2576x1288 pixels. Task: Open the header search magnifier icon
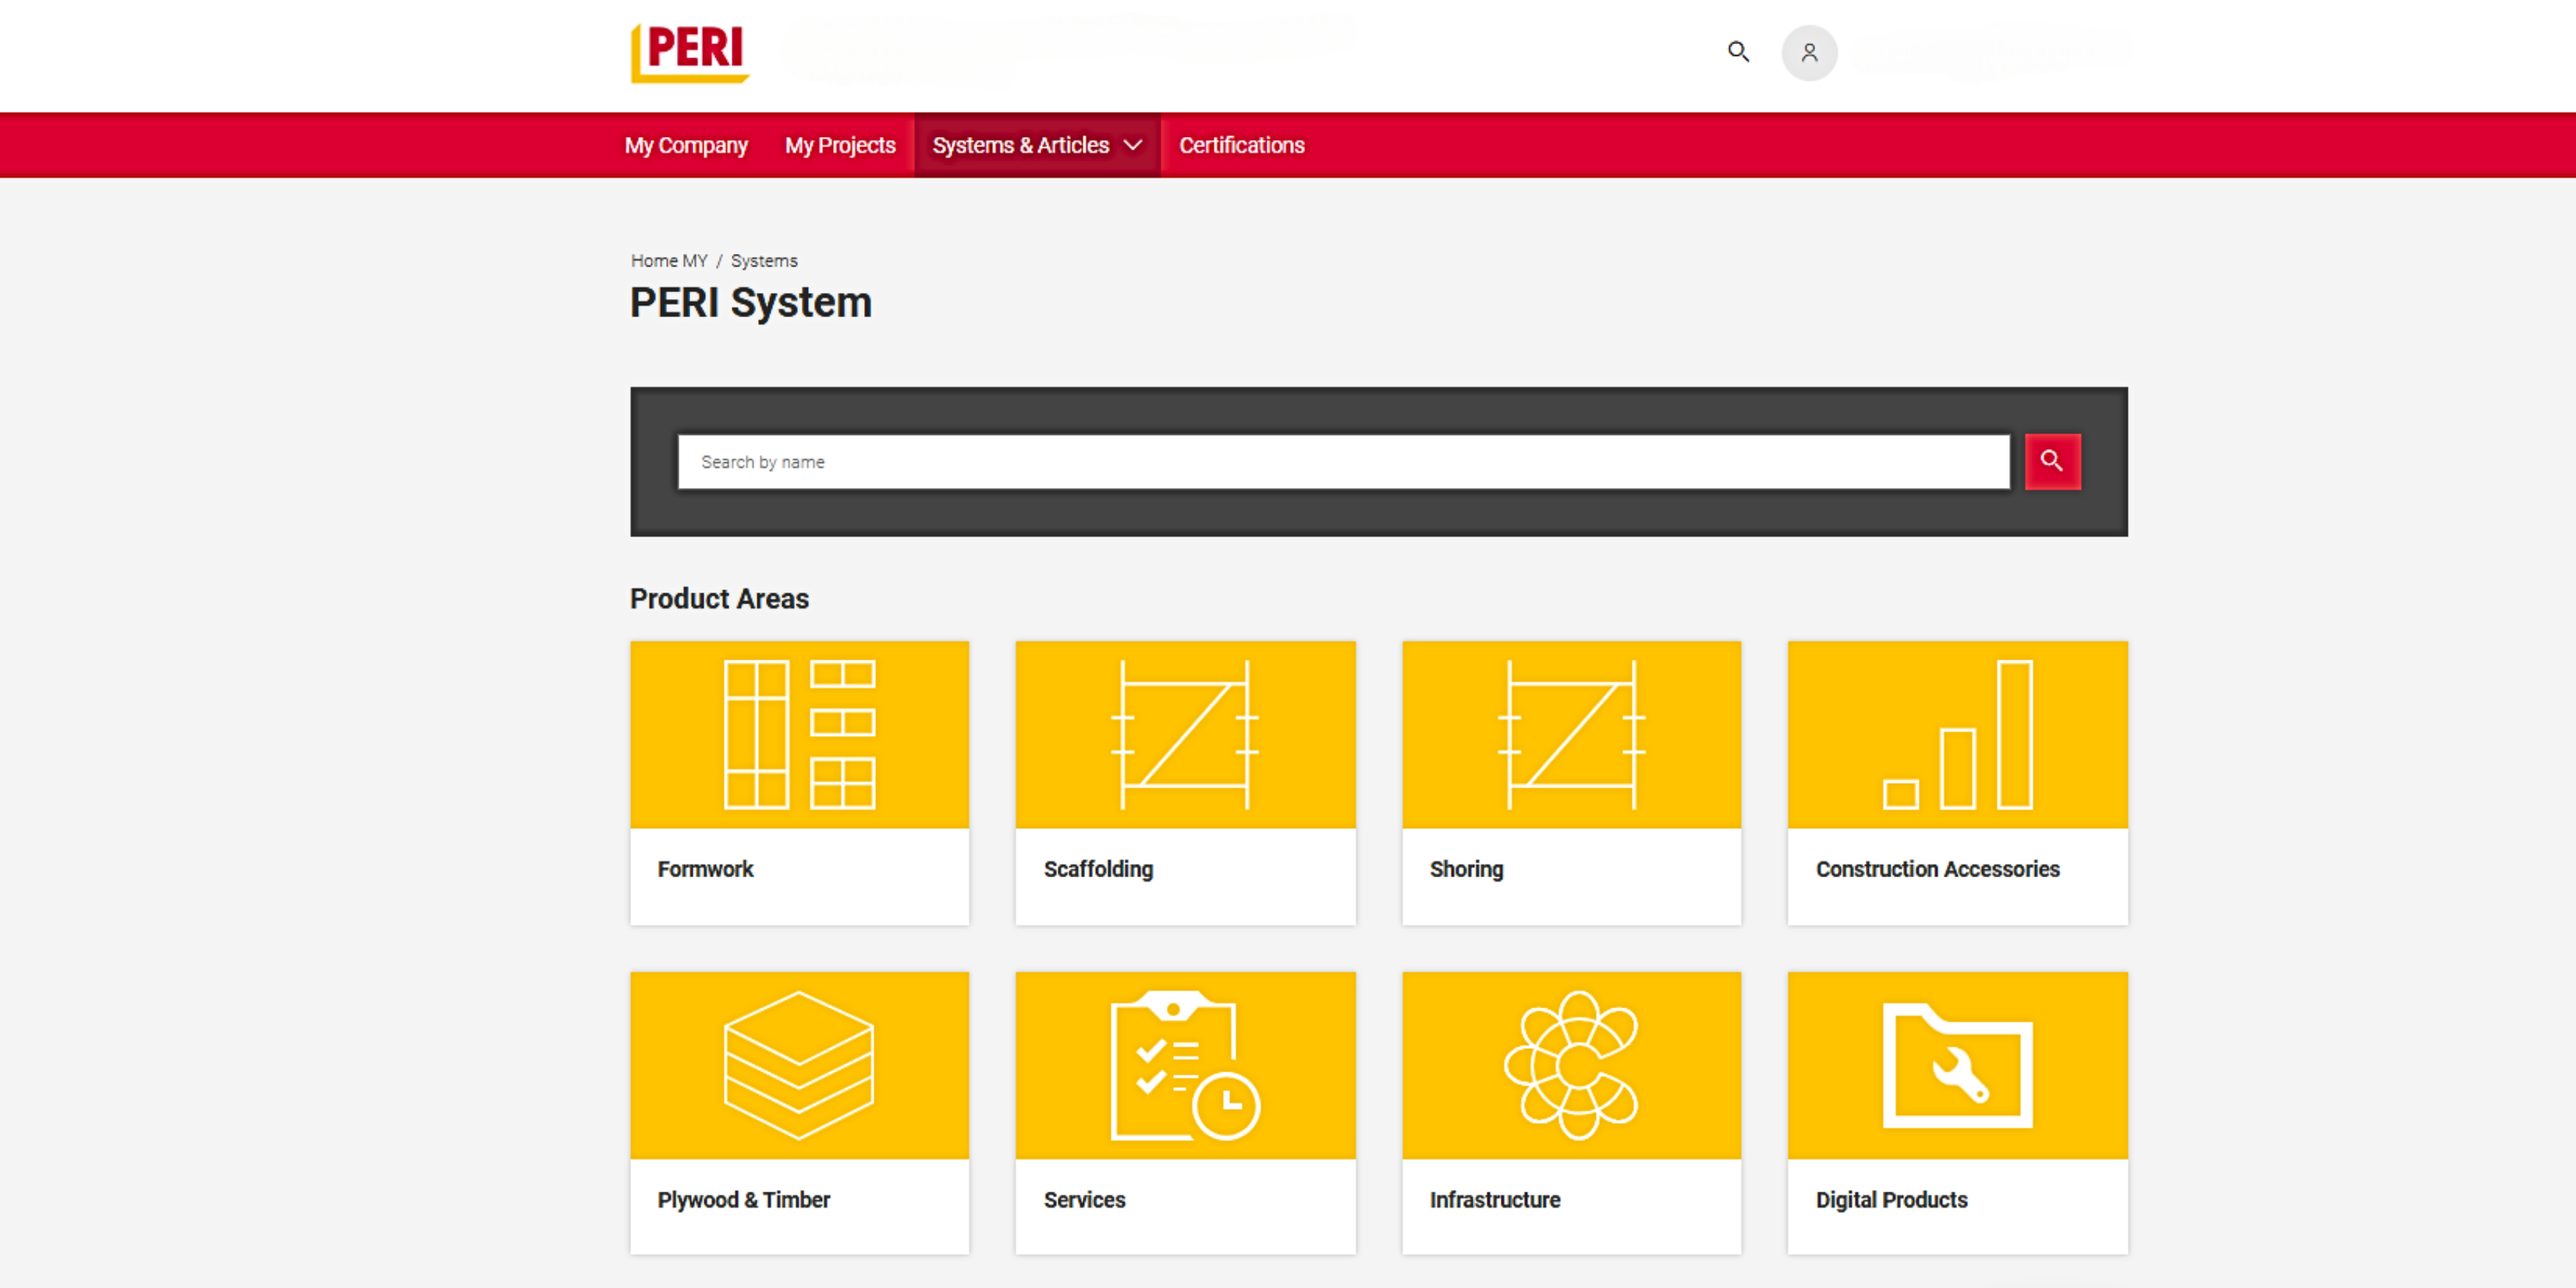coord(1738,52)
